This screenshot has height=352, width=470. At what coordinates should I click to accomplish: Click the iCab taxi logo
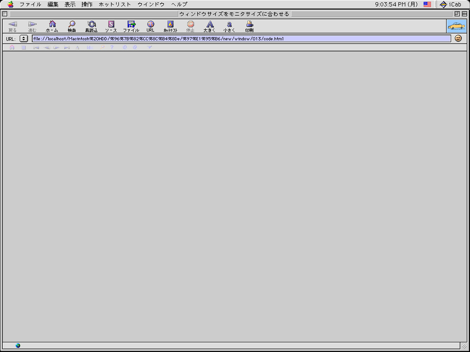(x=457, y=26)
